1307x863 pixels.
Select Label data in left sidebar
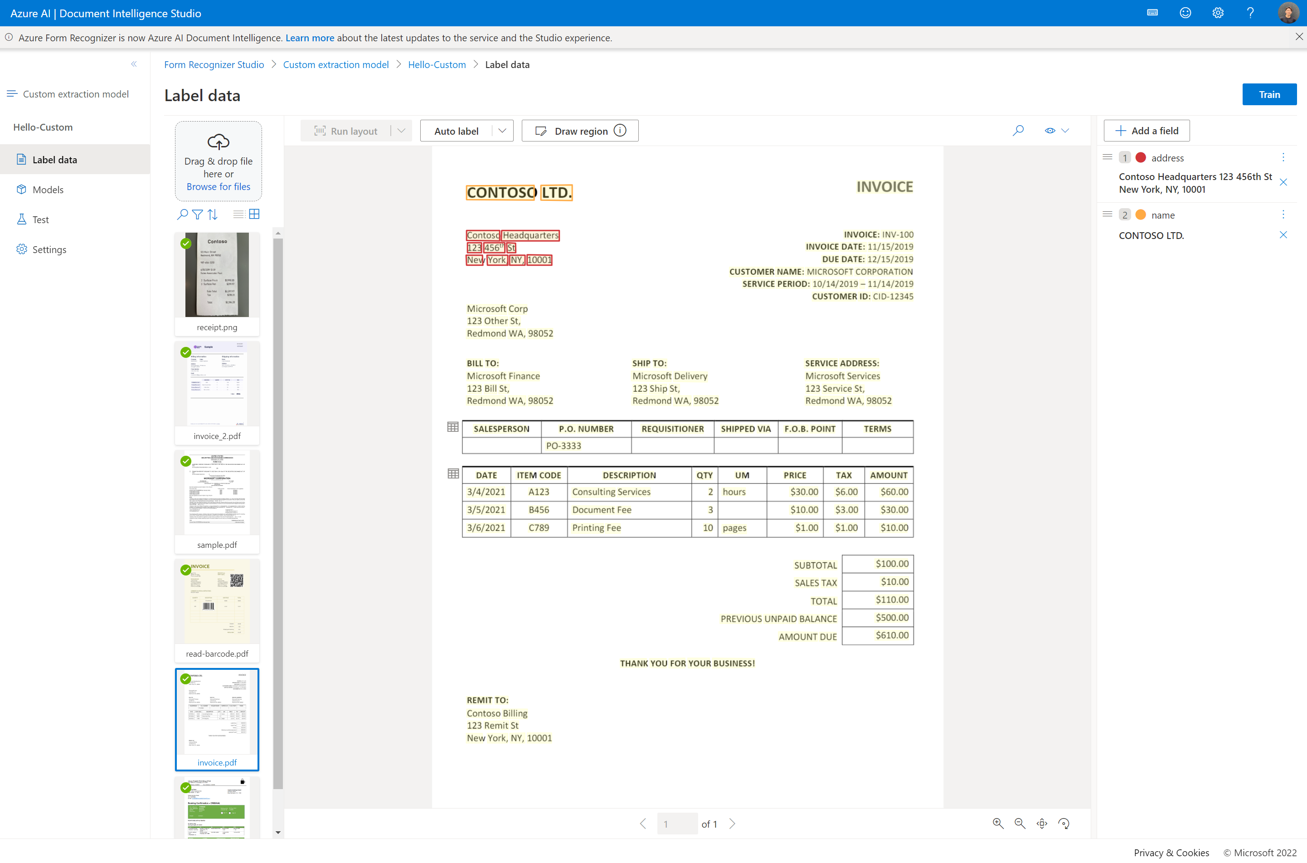tap(55, 159)
